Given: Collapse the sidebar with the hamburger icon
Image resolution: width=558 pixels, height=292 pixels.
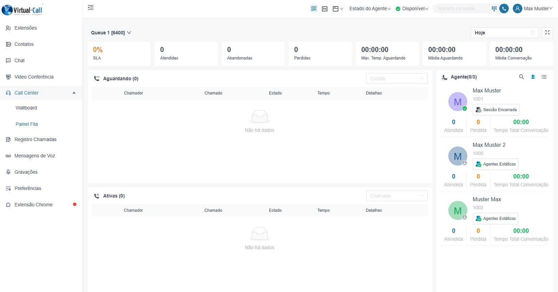Looking at the screenshot, I should (x=91, y=7).
